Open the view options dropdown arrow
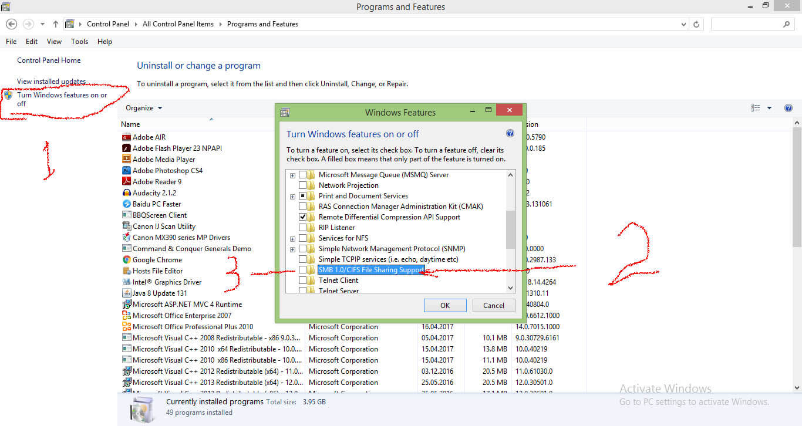 point(770,108)
